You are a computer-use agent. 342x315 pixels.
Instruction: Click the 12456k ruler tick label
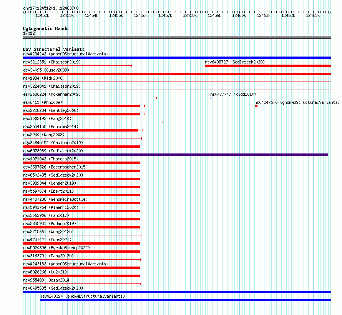pyautogui.click(x=141, y=15)
